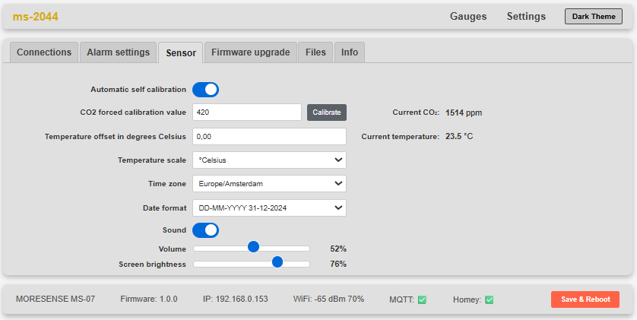Viewport: 637px width, 320px height.
Task: Click the ms-2044 device name logo
Action: pos(35,17)
